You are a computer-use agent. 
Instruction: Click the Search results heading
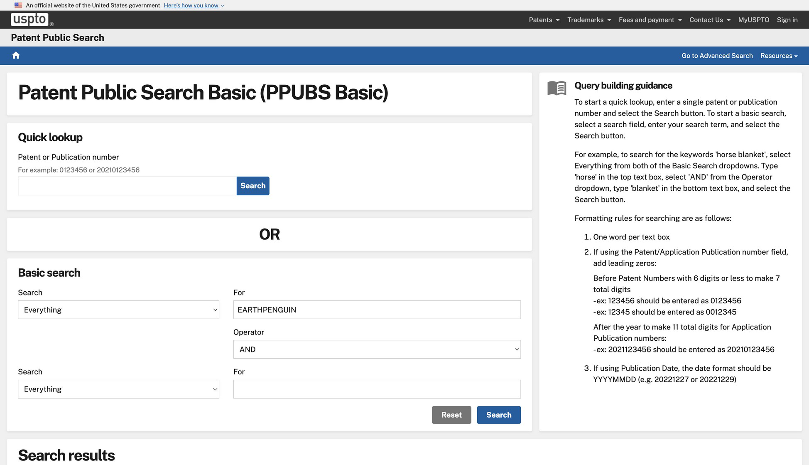pos(66,455)
